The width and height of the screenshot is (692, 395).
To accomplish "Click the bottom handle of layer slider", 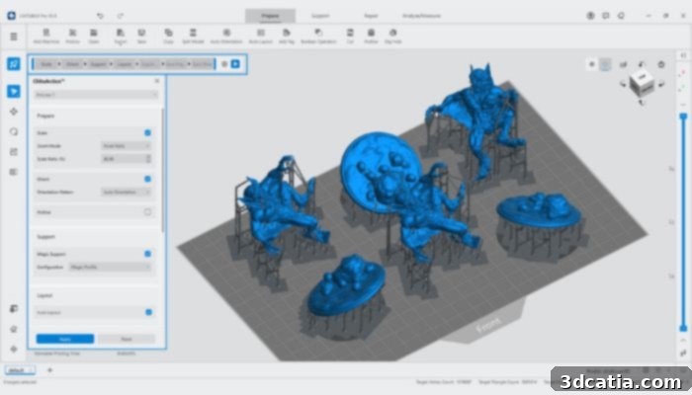I will [x=683, y=328].
